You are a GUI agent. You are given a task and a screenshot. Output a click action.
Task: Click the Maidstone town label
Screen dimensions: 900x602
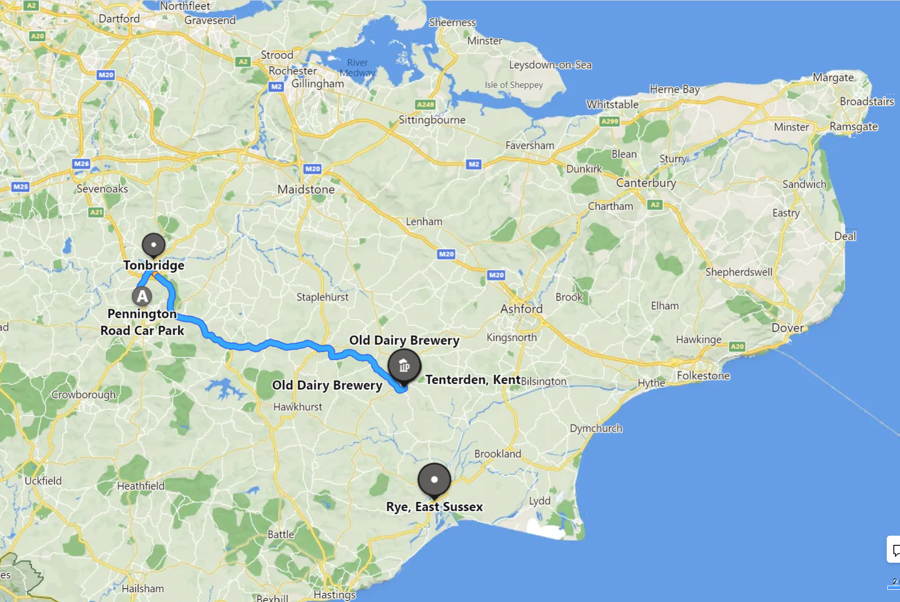click(306, 189)
